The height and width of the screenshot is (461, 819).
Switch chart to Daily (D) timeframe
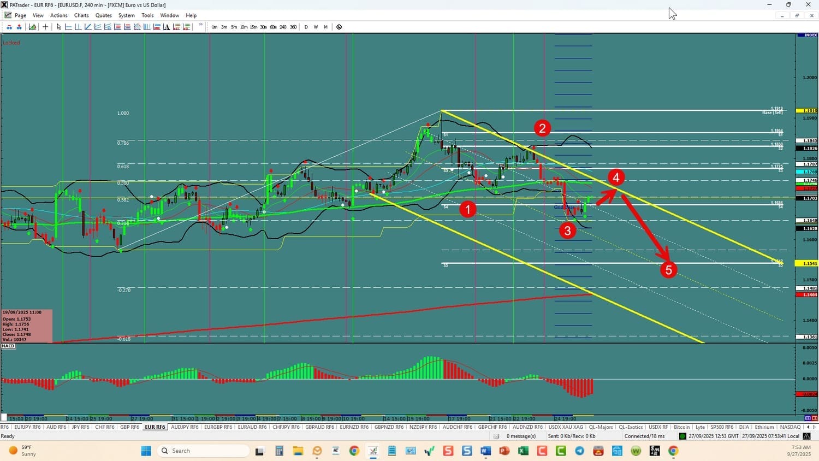tap(306, 27)
